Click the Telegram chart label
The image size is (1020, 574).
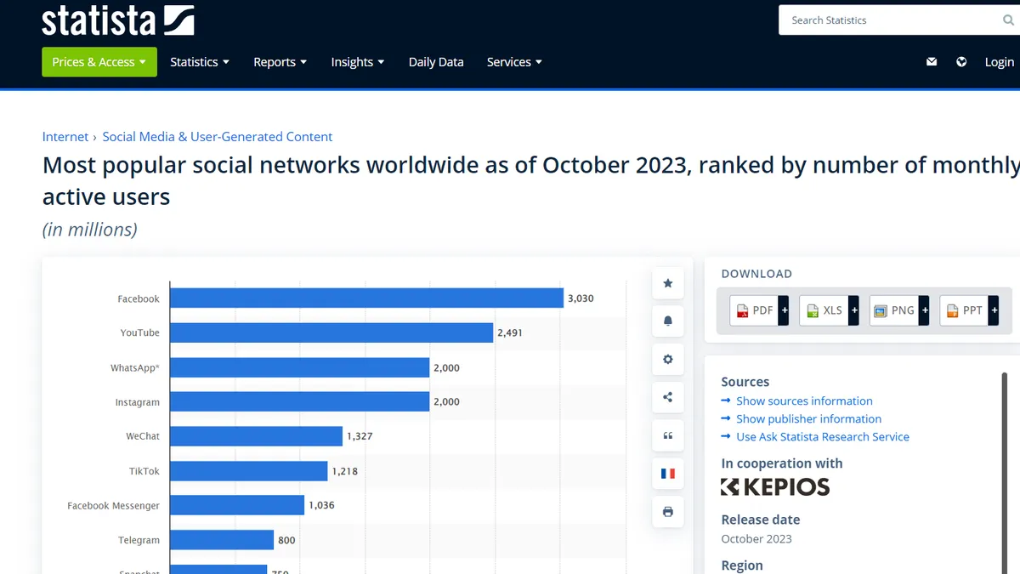pyautogui.click(x=139, y=540)
